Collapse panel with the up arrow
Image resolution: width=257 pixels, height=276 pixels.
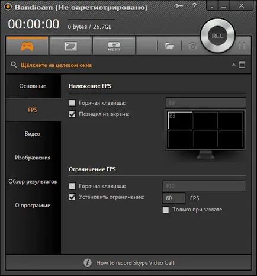pyautogui.click(x=234, y=65)
